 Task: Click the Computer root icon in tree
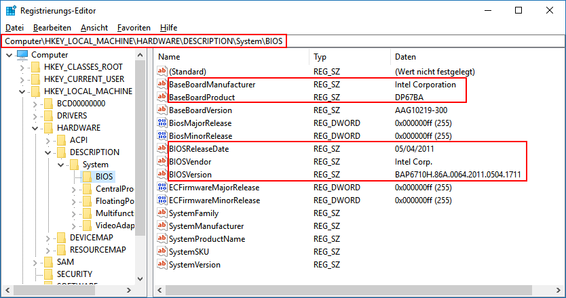click(22, 55)
